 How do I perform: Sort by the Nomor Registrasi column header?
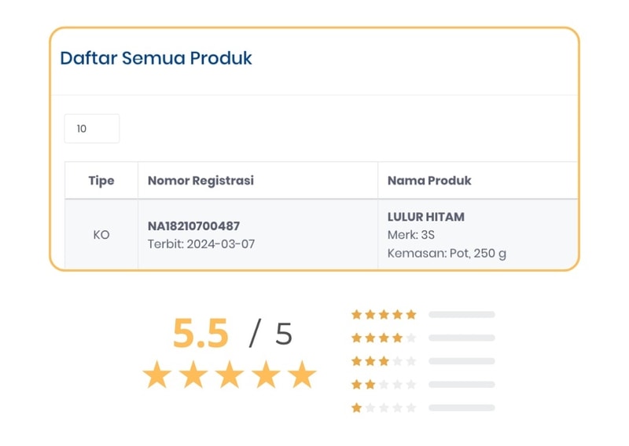click(200, 181)
